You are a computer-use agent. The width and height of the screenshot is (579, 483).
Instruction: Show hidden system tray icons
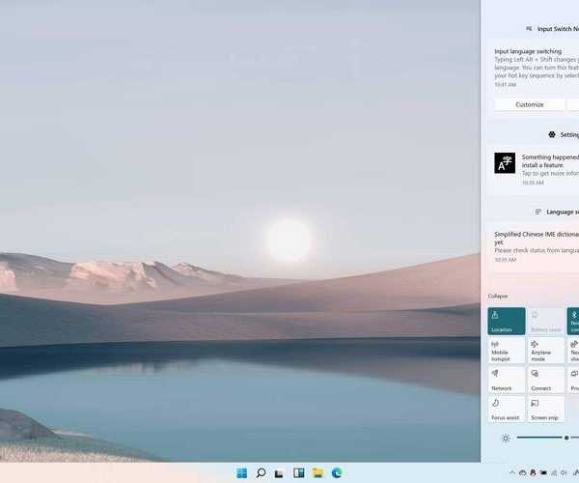[x=510, y=472]
